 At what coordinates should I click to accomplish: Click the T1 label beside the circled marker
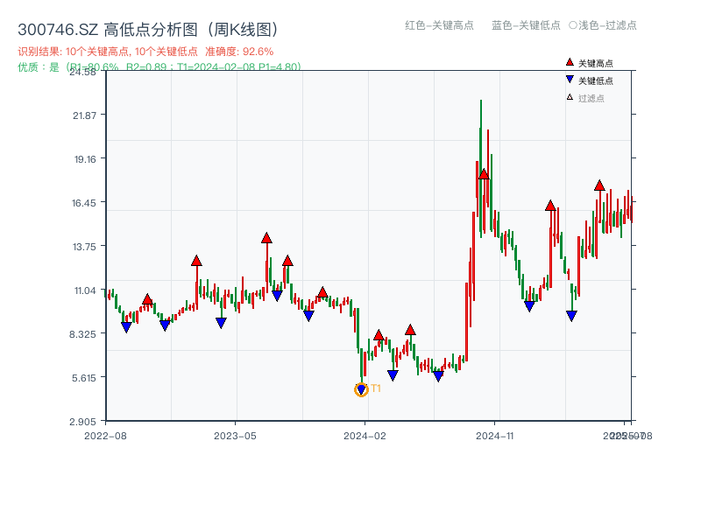(375, 388)
